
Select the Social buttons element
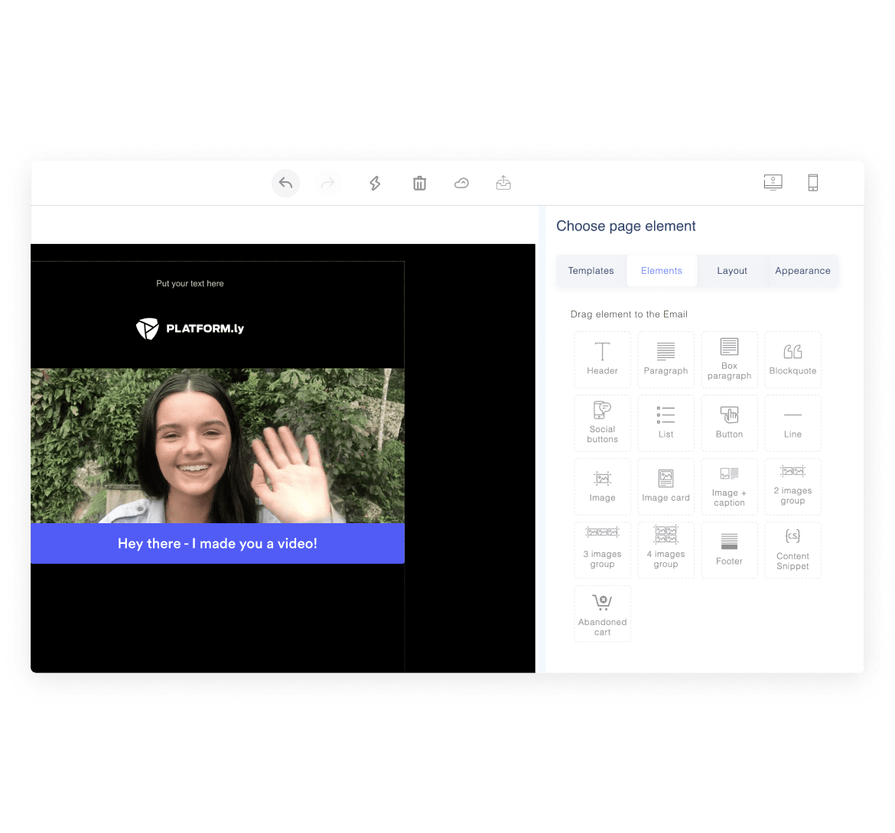tap(602, 423)
